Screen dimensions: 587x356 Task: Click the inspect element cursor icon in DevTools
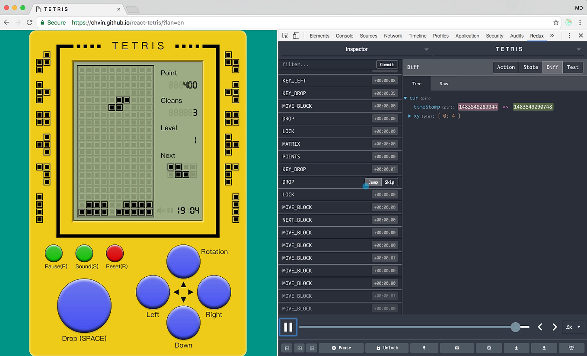(285, 36)
